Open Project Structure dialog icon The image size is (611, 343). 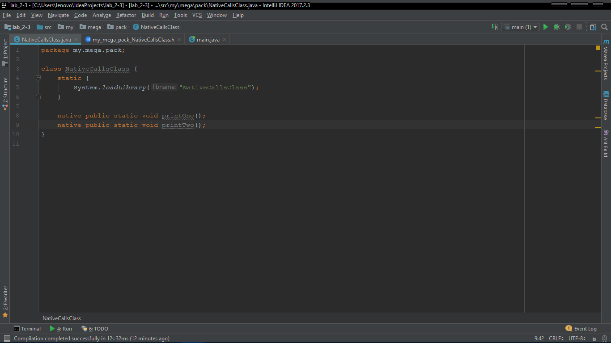[593, 27]
